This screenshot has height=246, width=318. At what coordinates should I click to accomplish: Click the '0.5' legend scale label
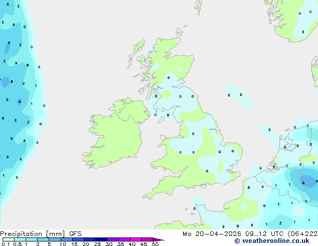pyautogui.click(x=18, y=244)
